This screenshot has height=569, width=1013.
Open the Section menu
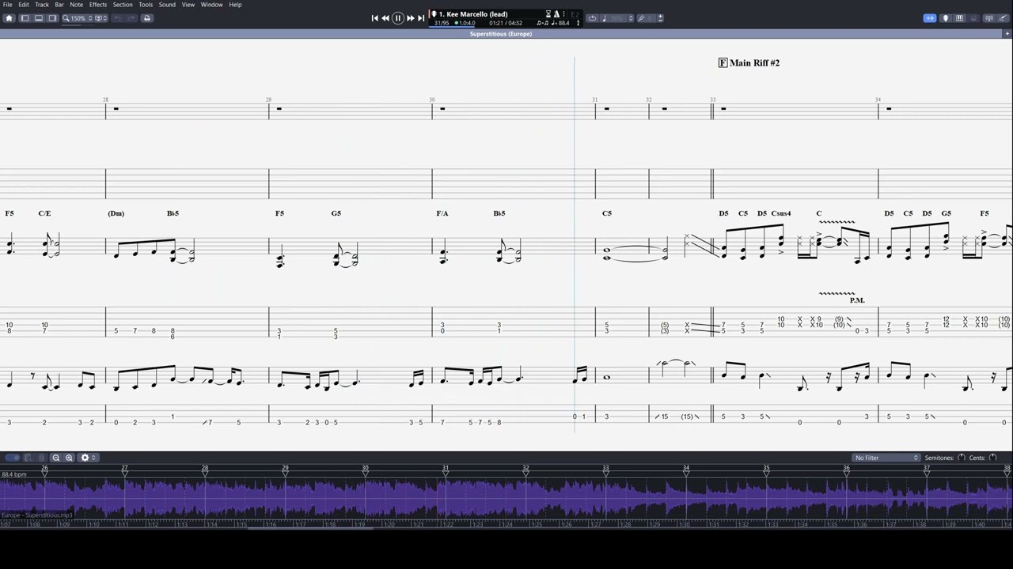123,5
